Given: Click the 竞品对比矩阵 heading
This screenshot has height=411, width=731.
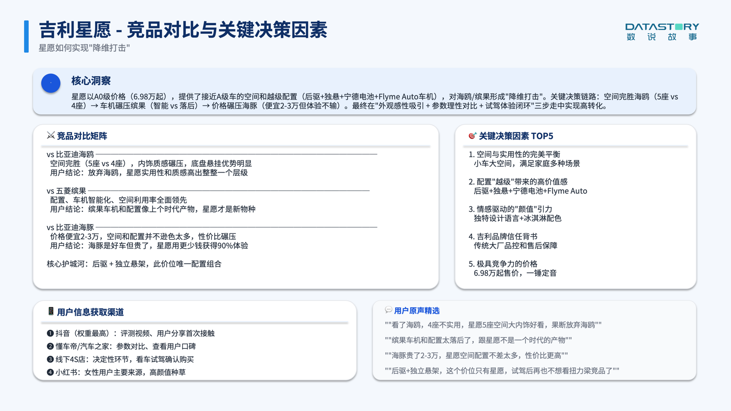Looking at the screenshot, I should pos(82,136).
